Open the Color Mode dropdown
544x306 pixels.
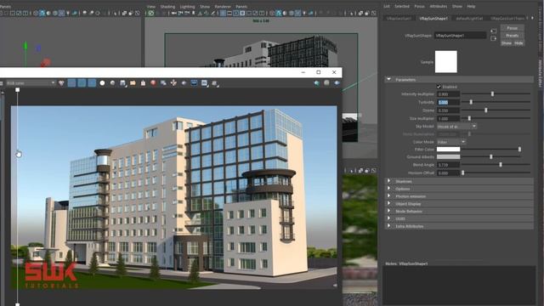click(x=451, y=142)
